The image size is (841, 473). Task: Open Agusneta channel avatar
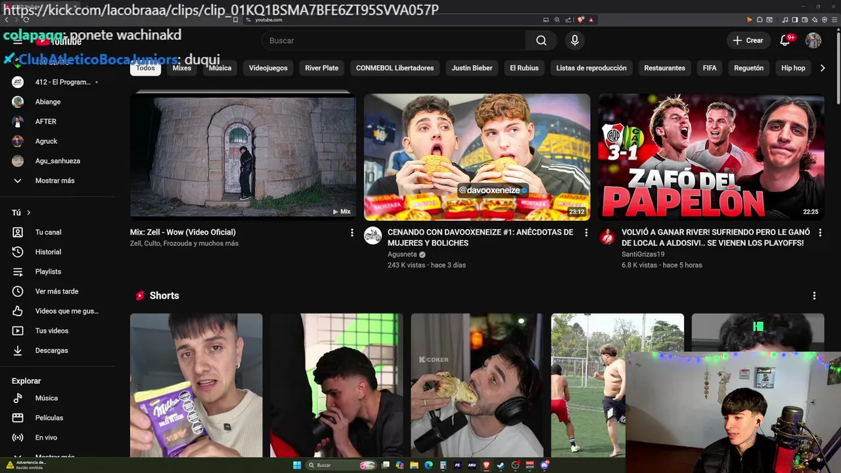point(373,236)
